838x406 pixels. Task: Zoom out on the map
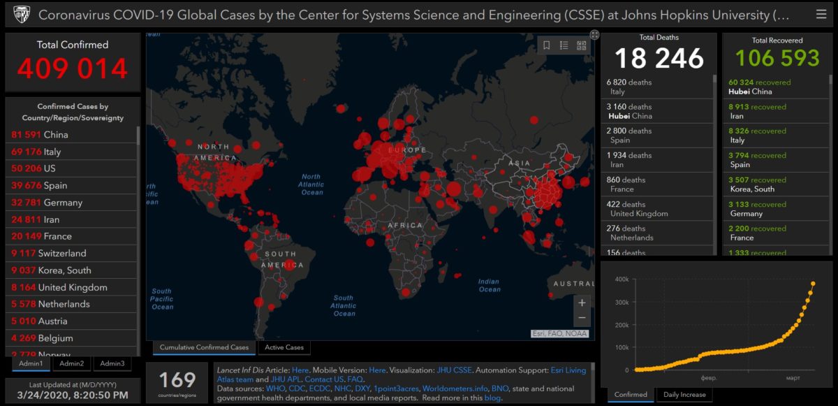point(582,318)
